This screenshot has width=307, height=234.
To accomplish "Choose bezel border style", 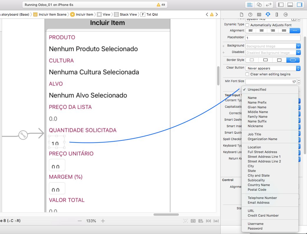I will (279, 60).
